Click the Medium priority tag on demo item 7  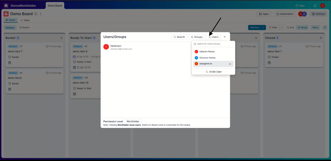click(x=13, y=46)
